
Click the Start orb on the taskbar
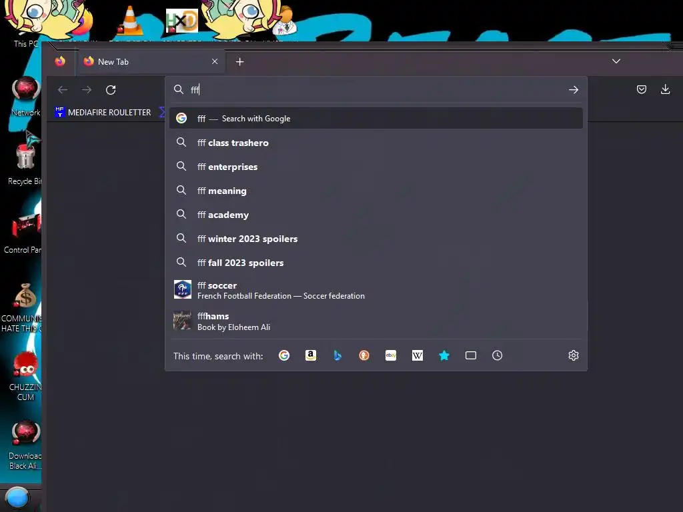point(17,498)
